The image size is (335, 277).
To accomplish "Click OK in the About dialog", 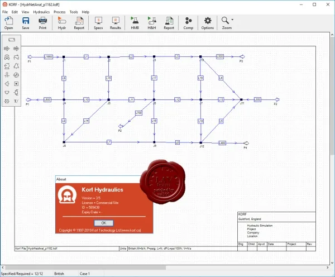I will (104, 223).
